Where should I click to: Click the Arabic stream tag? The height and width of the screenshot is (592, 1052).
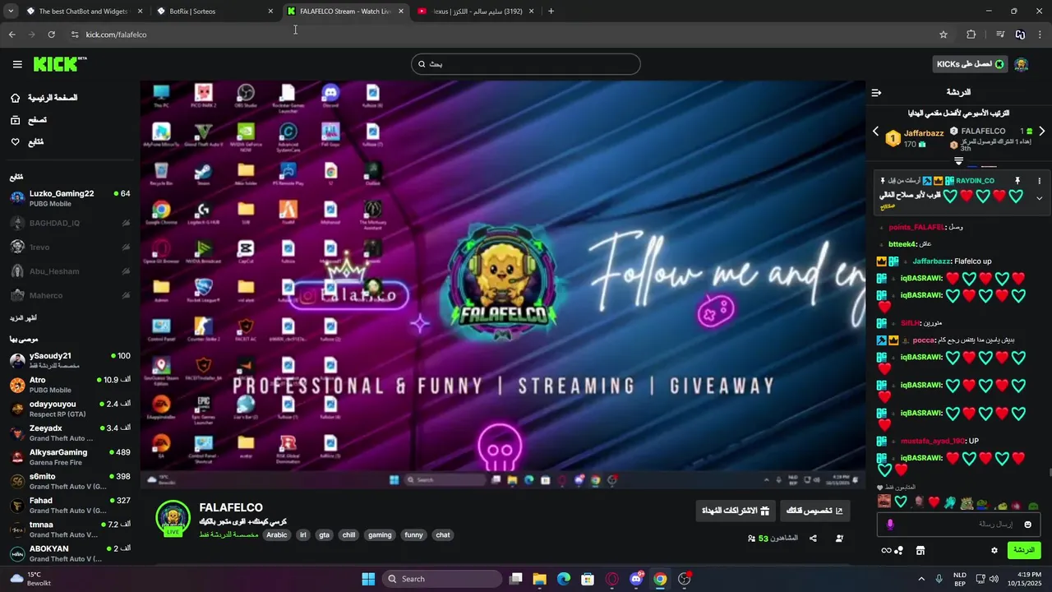click(277, 535)
